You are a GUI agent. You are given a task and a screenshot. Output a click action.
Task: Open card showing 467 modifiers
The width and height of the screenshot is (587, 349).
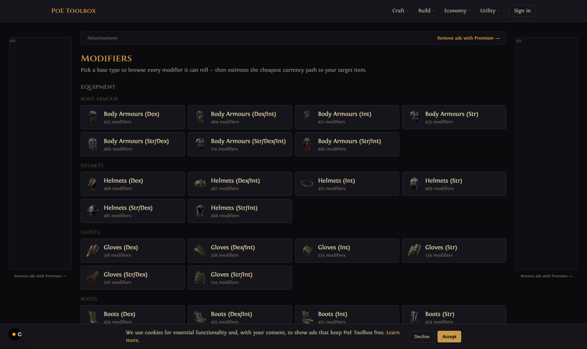click(240, 184)
